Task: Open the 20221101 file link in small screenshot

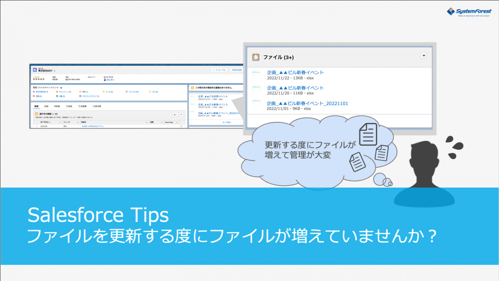Action: [x=218, y=113]
